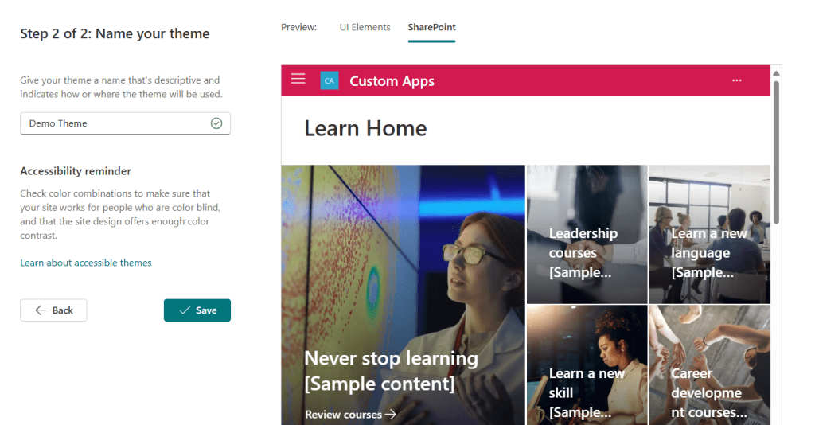Select the SharePoint preview tab

pos(431,27)
